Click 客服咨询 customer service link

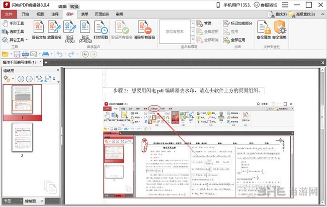266,5
